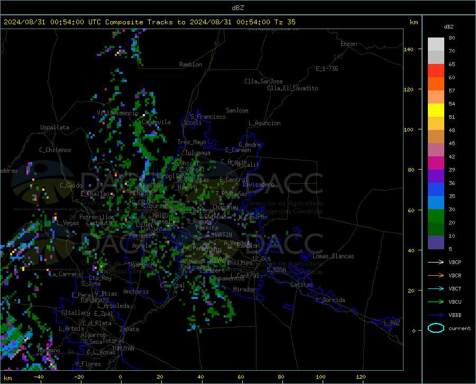476x384 pixels.
Task: Select the E_1-736 map label
Action: tap(327, 69)
